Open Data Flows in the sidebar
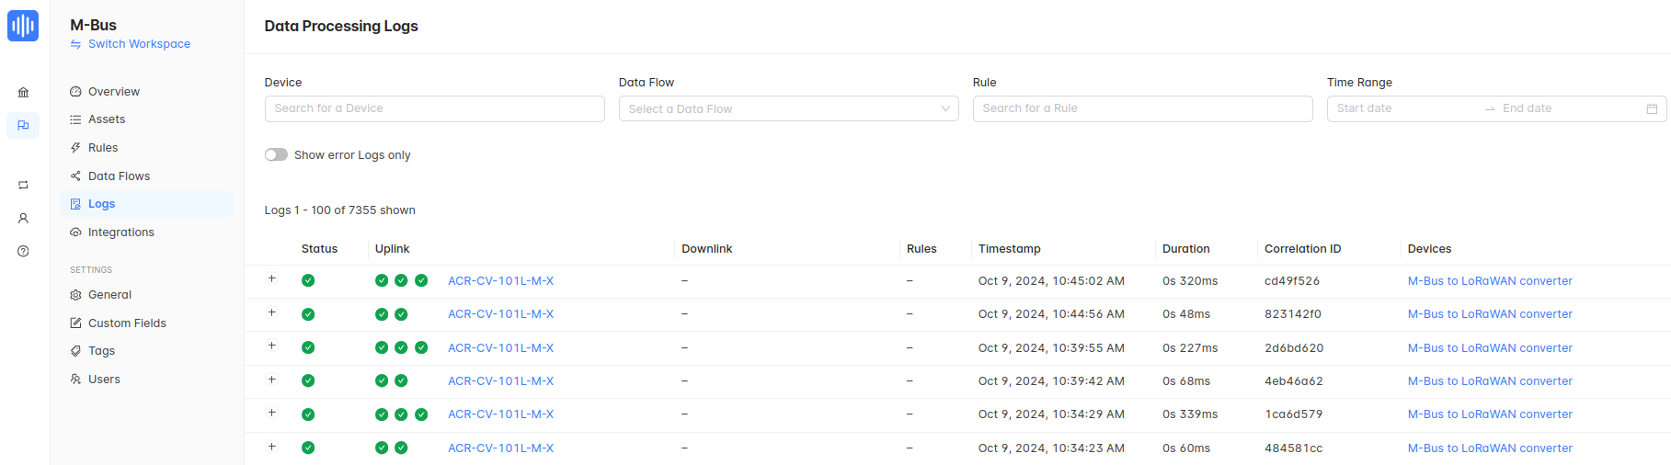This screenshot has width=1671, height=465. pos(119,176)
